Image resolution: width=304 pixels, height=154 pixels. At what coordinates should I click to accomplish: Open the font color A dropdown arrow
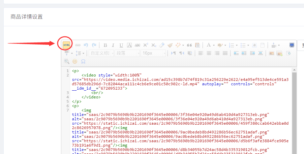pos(214,45)
